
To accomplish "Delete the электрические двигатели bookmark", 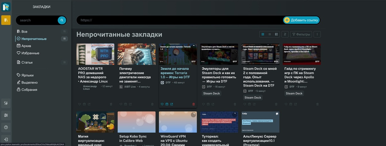I will pyautogui.click(x=152, y=104).
